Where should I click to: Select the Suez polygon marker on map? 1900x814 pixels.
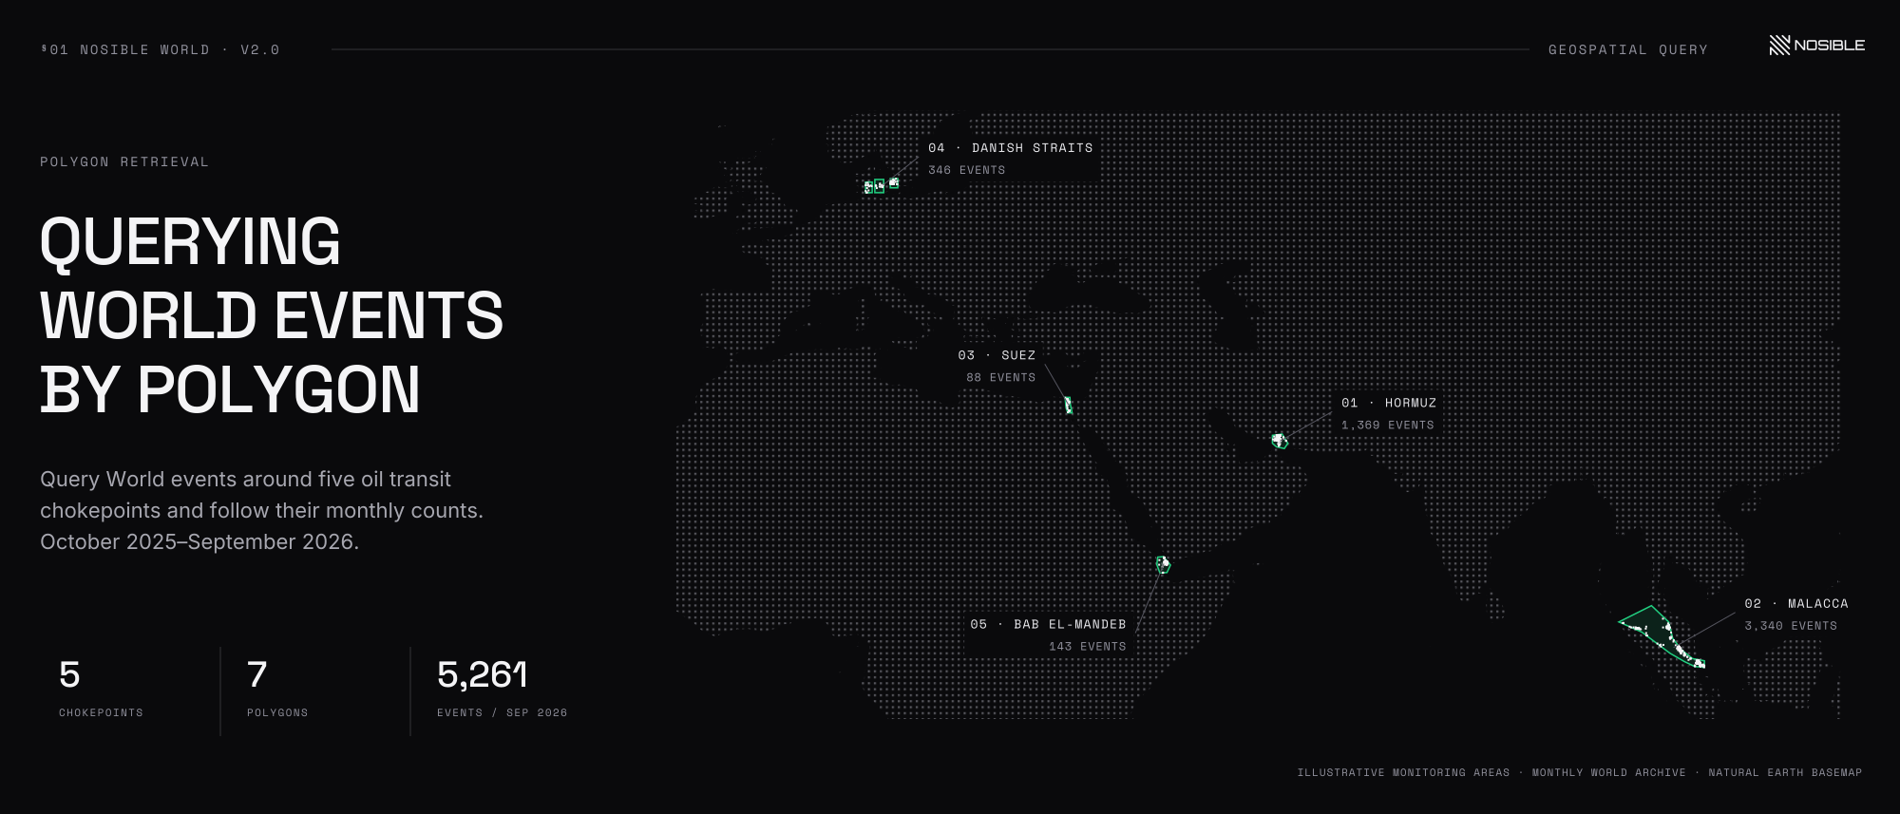1069,406
